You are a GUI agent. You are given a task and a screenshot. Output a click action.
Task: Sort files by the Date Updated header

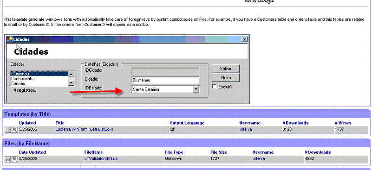(32, 152)
